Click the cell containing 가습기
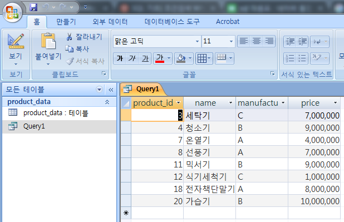 pos(209,201)
